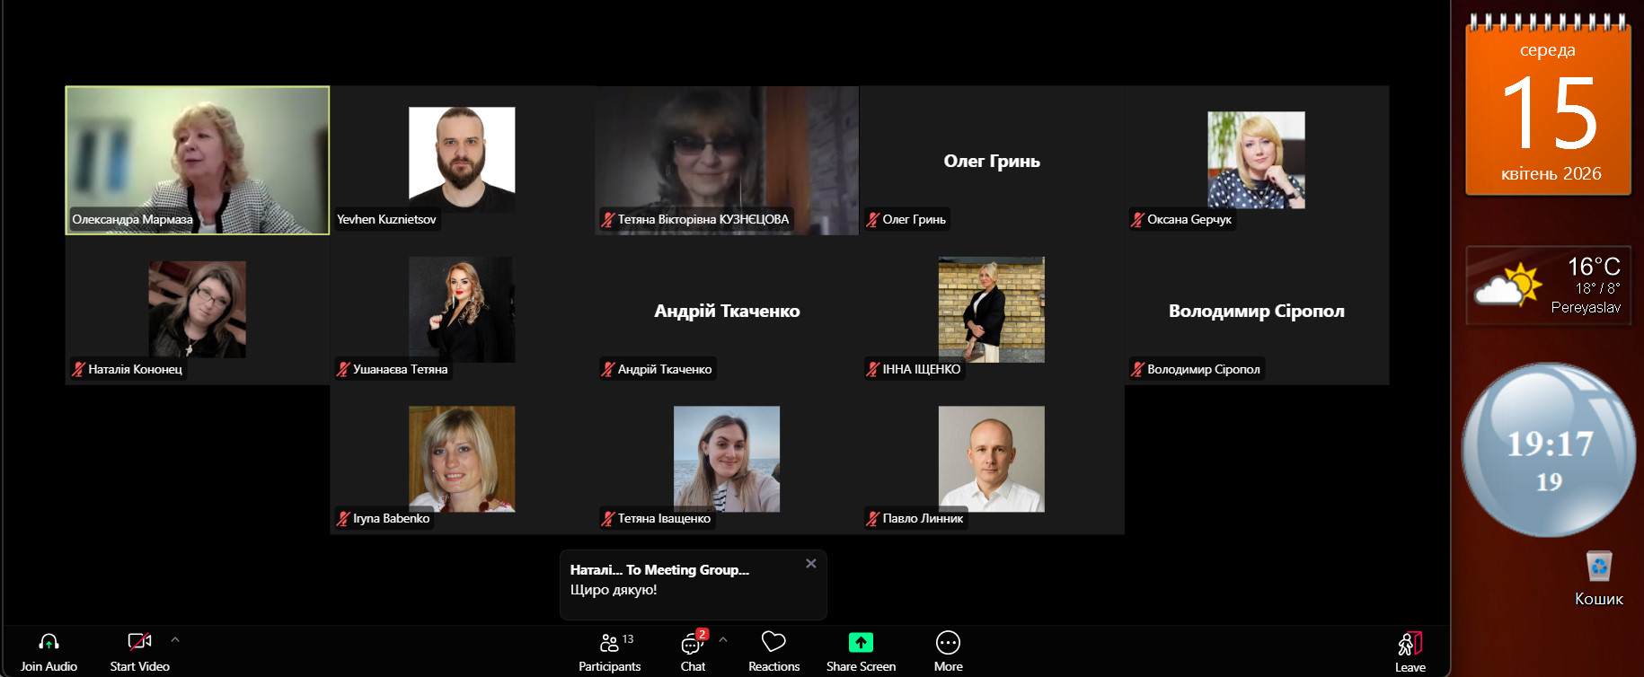
Task: Open the Chat panel
Action: point(692,644)
